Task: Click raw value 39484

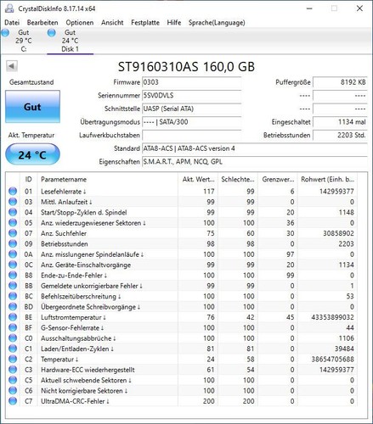Action: pyautogui.click(x=344, y=349)
